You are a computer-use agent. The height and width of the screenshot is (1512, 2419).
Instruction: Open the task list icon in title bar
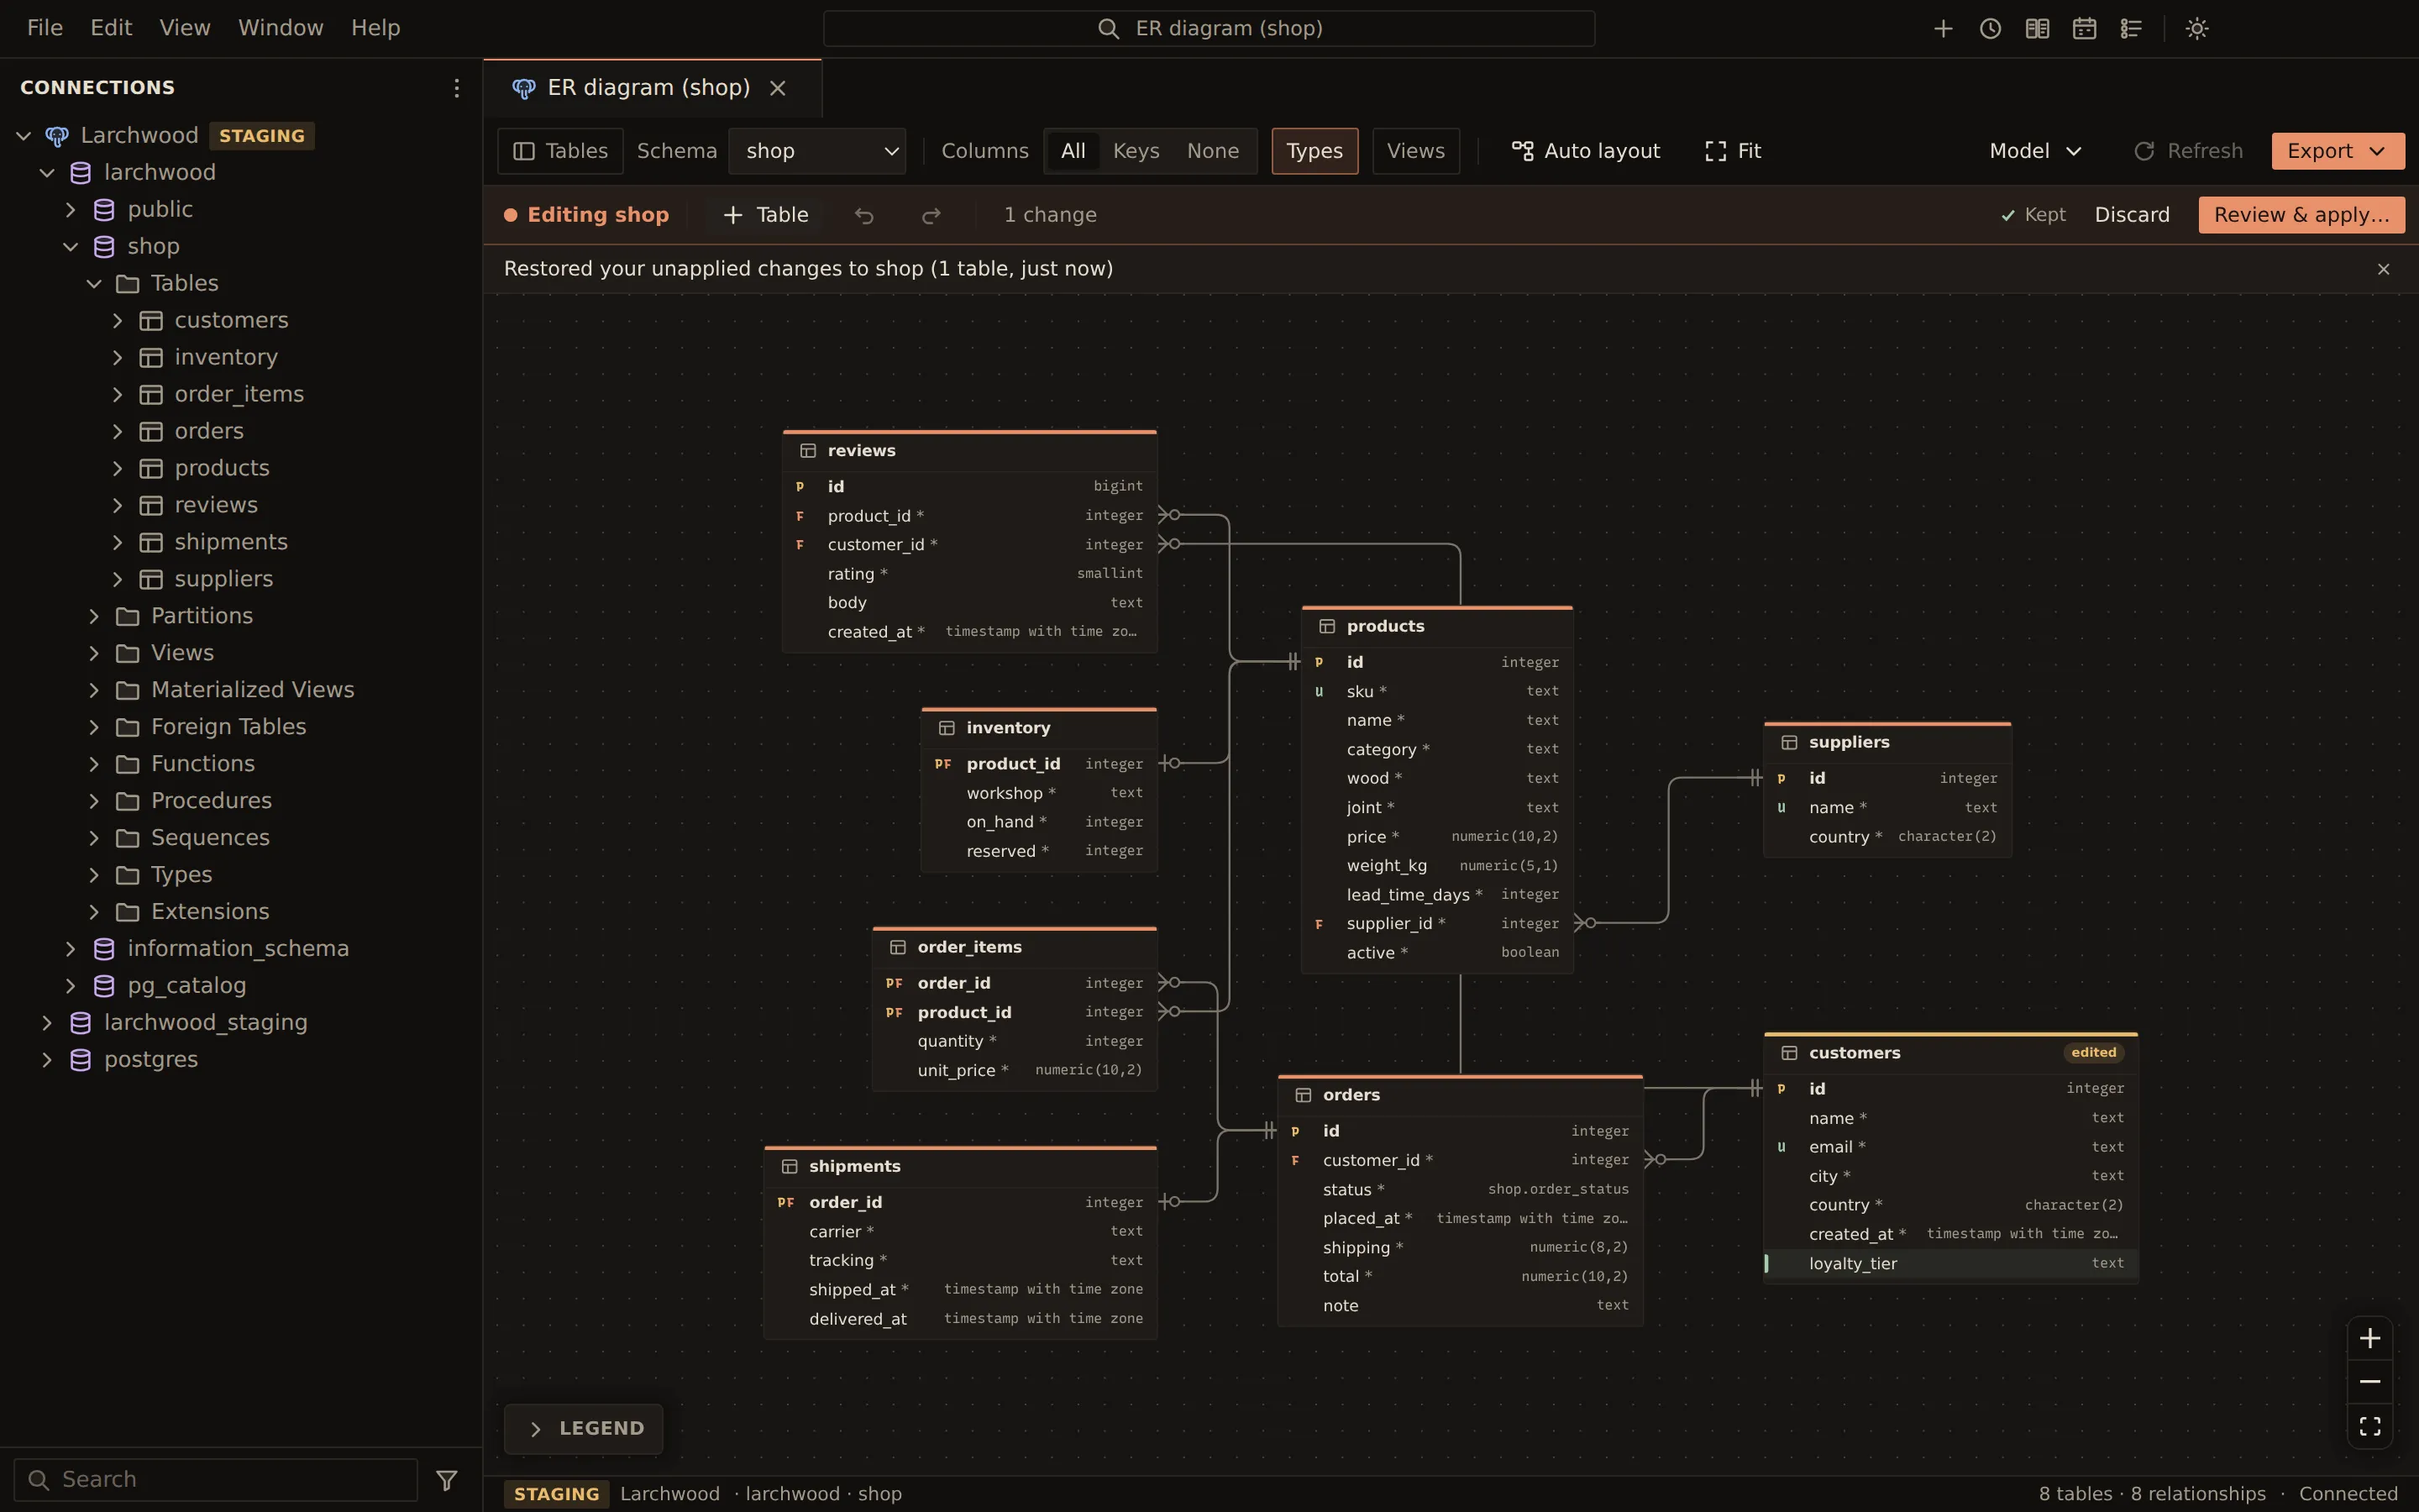(2131, 28)
